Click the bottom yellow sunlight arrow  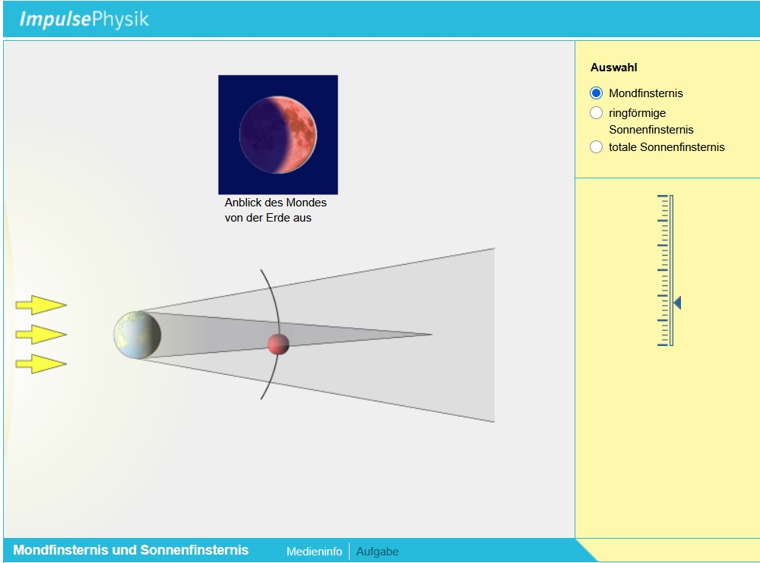pos(41,363)
